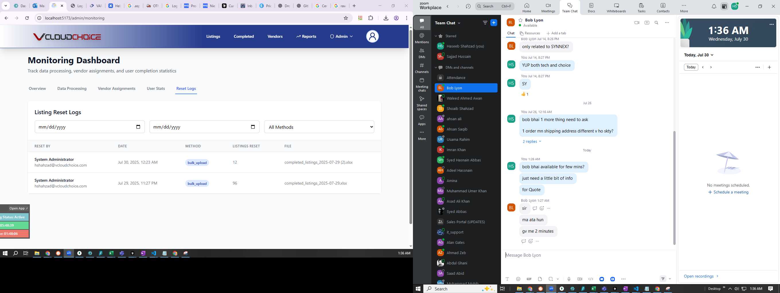Open Chrome downloads icon
The width and height of the screenshot is (780, 293).
[x=386, y=18]
